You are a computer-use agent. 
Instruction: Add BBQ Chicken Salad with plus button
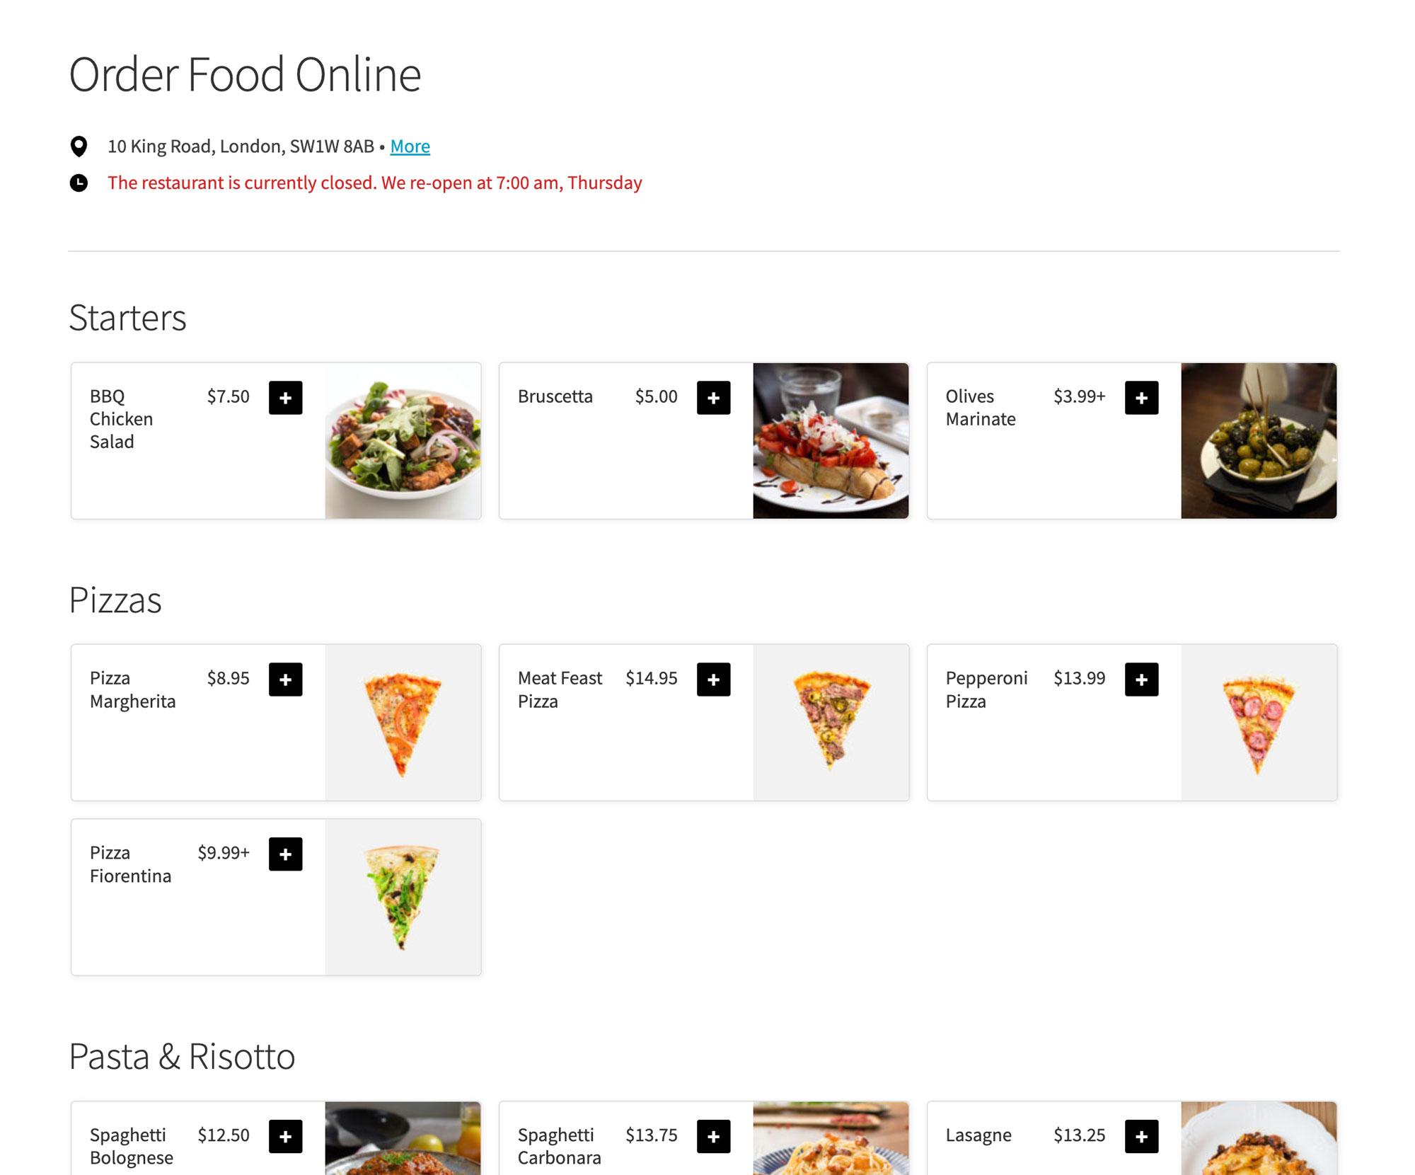point(286,397)
